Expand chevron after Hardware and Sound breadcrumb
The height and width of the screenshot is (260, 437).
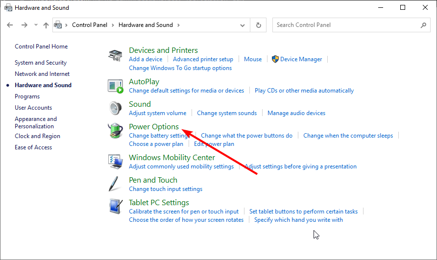(x=178, y=25)
